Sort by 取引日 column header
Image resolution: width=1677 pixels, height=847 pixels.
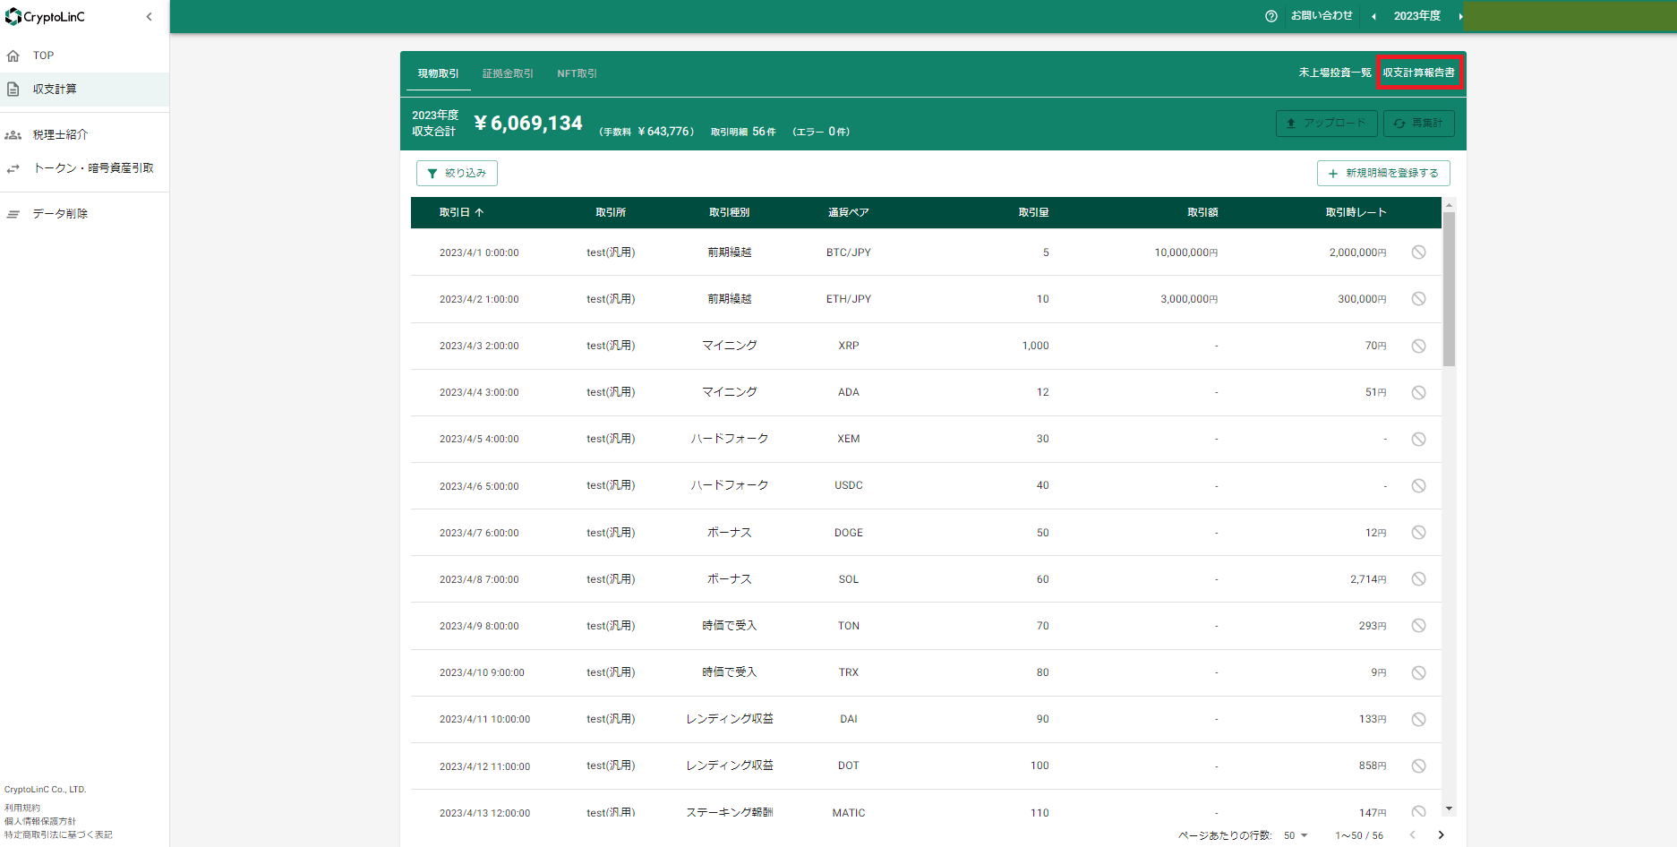(x=461, y=213)
